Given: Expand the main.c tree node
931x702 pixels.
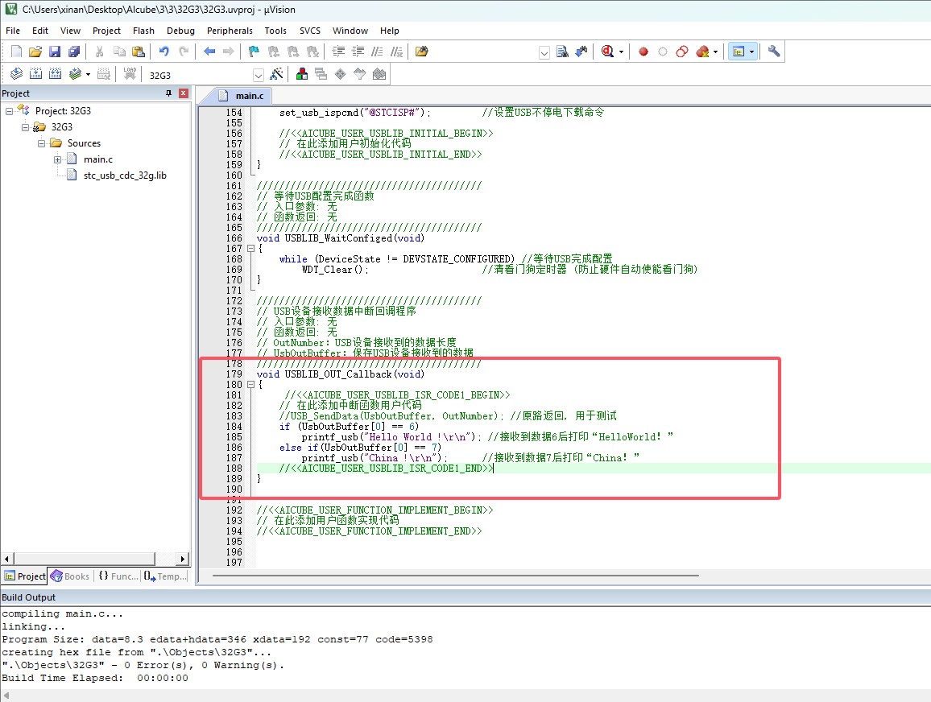Looking at the screenshot, I should pyautogui.click(x=58, y=159).
